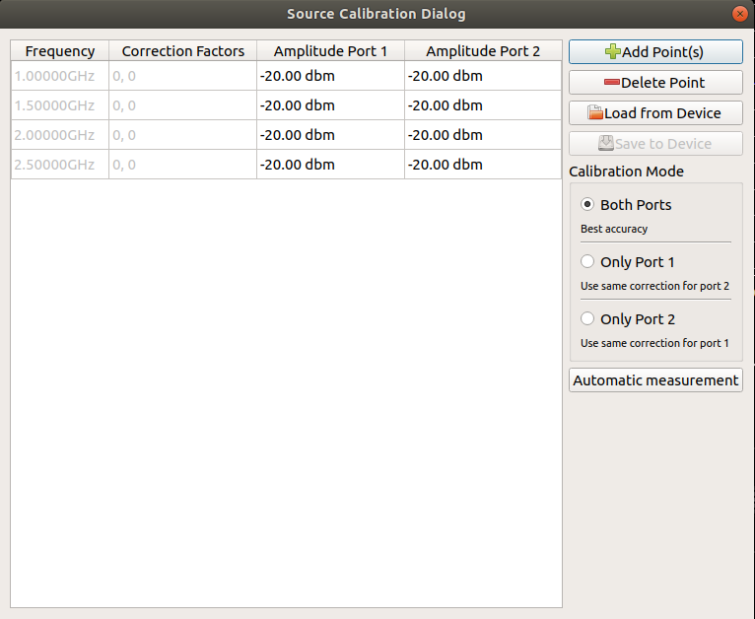Select the Only Port 1 radio button
Viewport: 755px width, 619px height.
587,262
